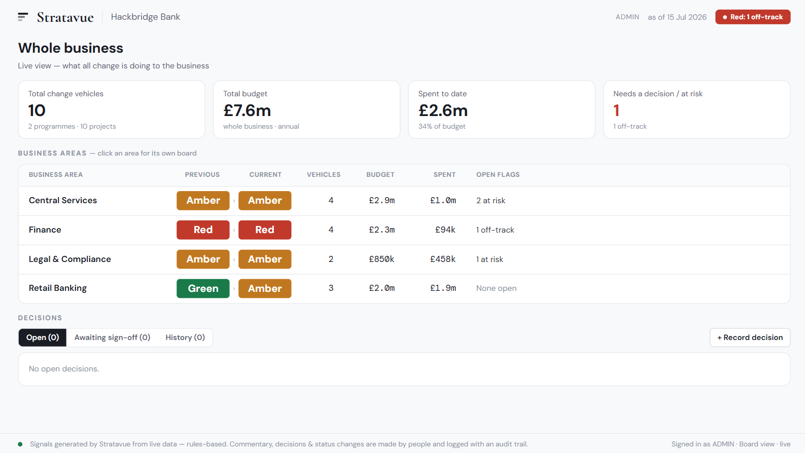Select the Open (0) decisions tab
The width and height of the screenshot is (805, 453).
[43, 337]
